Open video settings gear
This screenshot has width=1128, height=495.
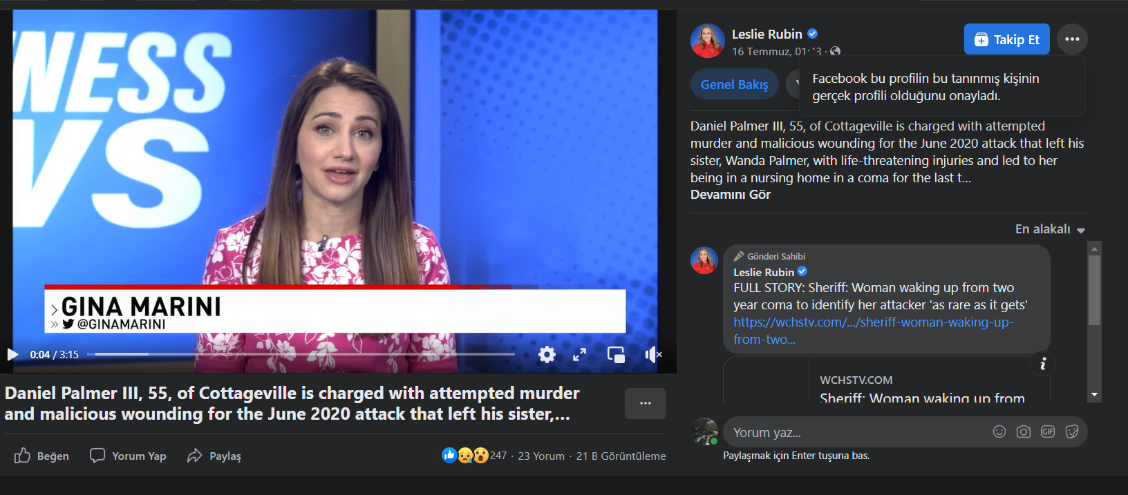[547, 355]
